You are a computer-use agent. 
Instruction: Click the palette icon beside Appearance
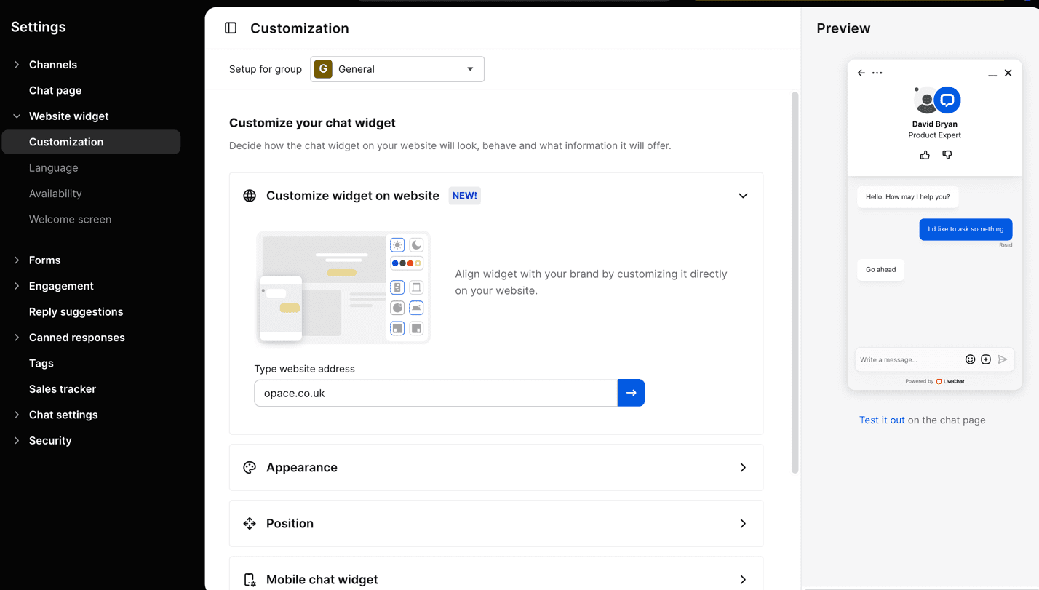(250, 467)
